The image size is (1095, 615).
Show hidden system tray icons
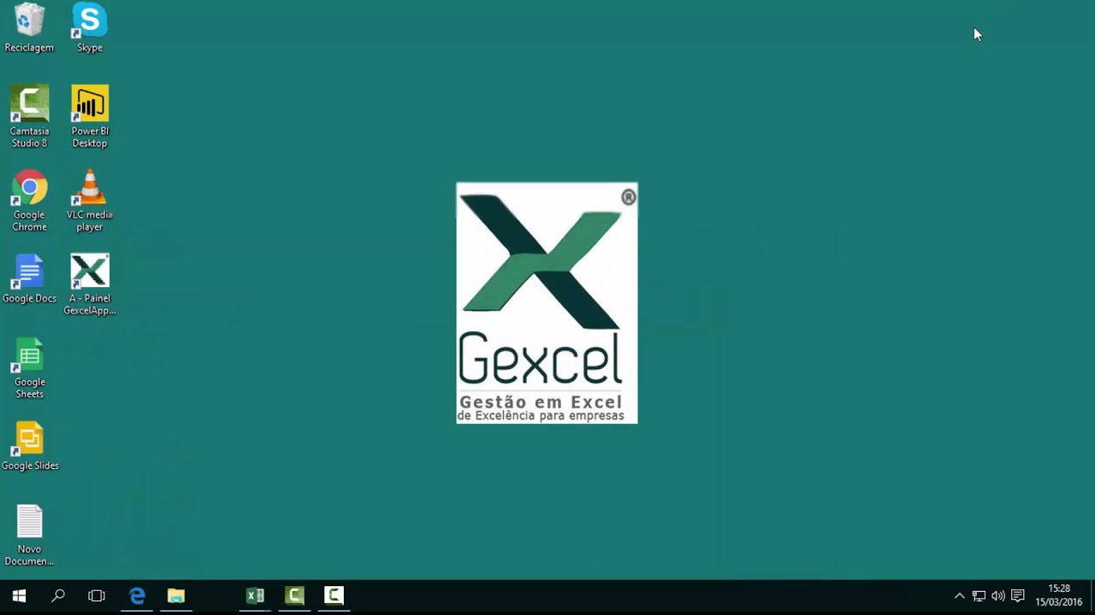pos(959,596)
